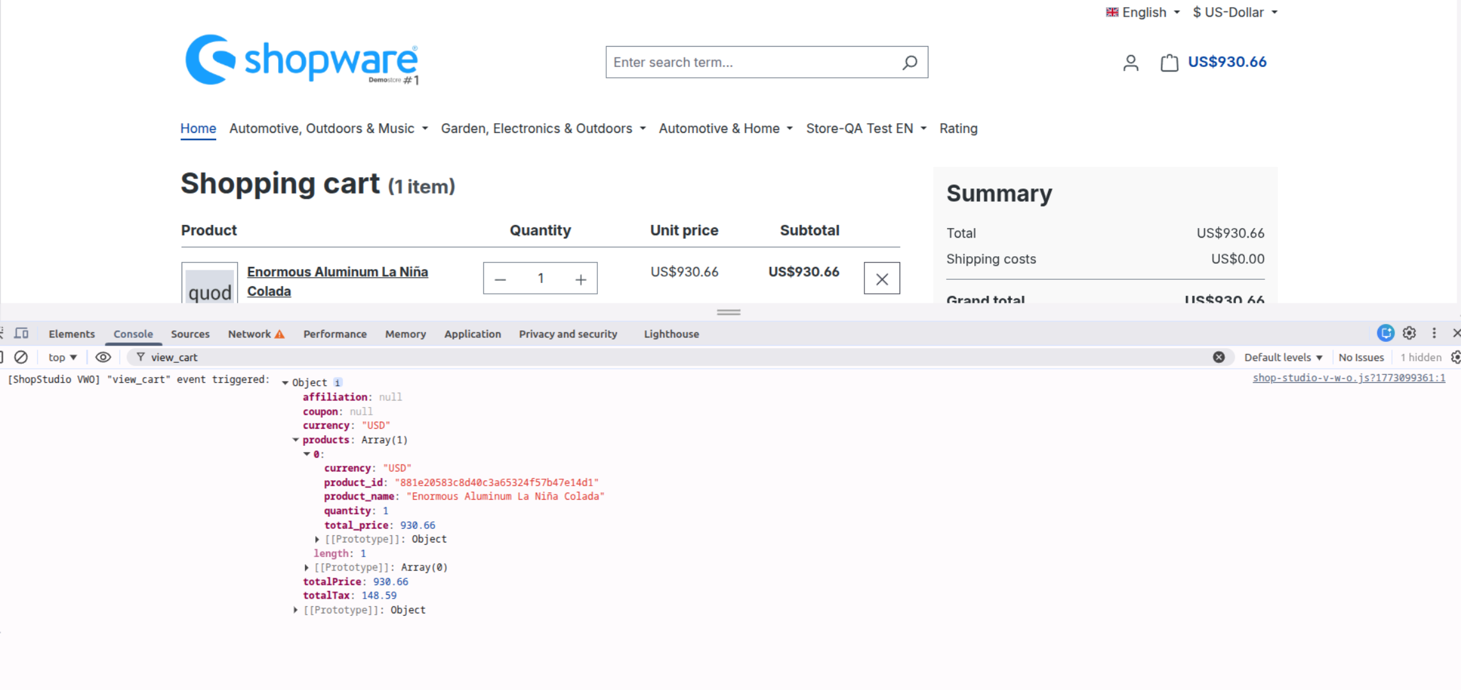
Task: Increase product quantity with the plus button
Action: click(580, 279)
